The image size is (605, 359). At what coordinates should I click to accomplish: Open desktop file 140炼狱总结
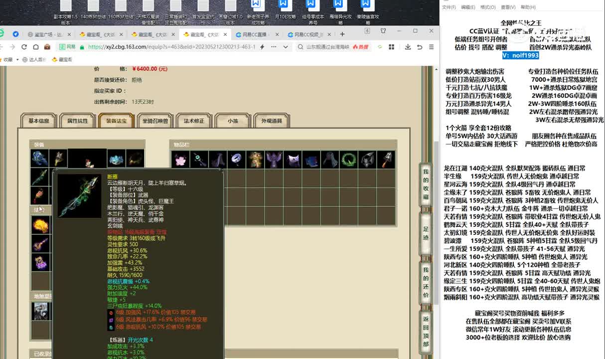93,10
